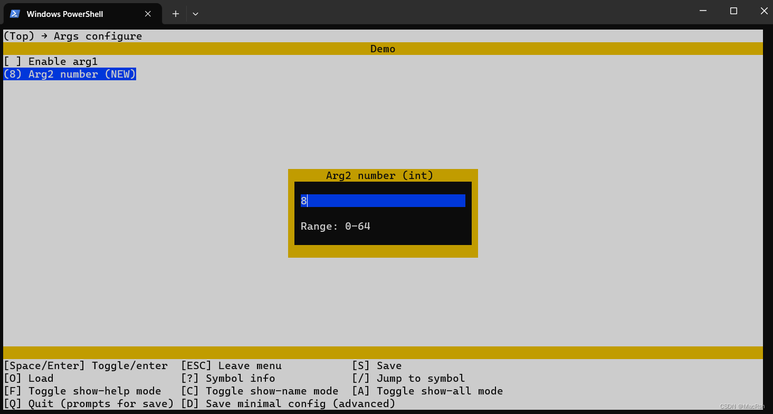773x414 pixels.
Task: Close the Windows PowerShell tab
Action: (148, 14)
